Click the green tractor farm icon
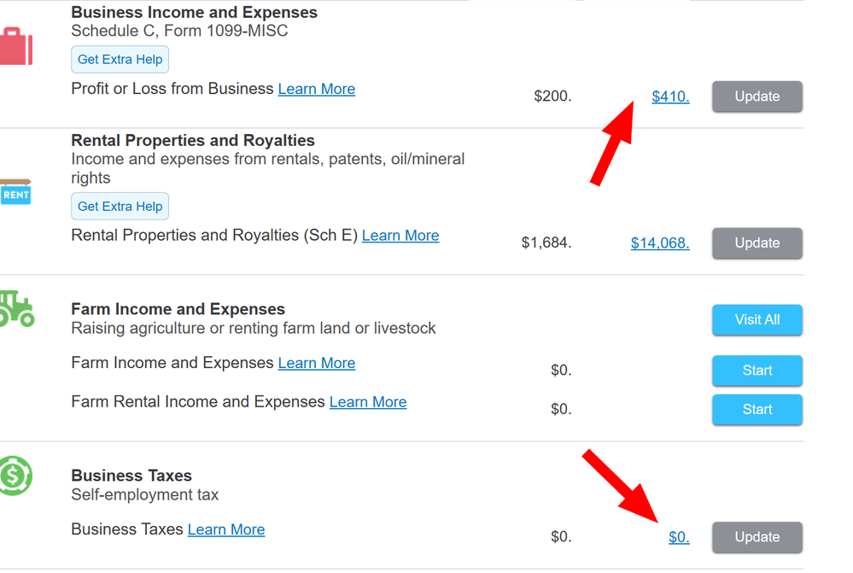 (x=16, y=309)
